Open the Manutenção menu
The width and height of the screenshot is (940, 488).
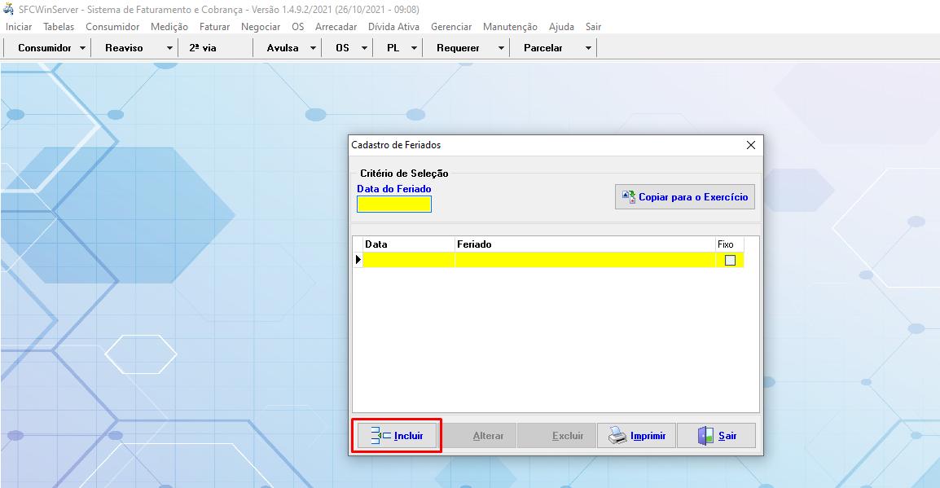coord(510,27)
